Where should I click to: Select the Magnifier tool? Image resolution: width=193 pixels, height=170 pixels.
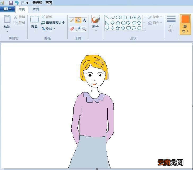[x=84, y=29]
